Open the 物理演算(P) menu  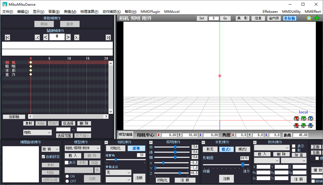pyautogui.click(x=89, y=12)
